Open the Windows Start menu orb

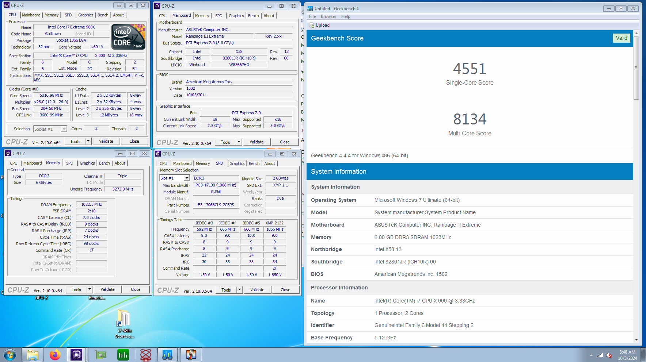click(x=10, y=355)
